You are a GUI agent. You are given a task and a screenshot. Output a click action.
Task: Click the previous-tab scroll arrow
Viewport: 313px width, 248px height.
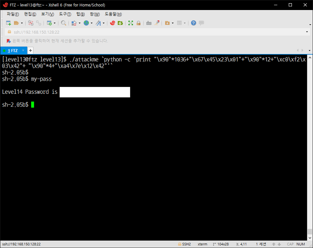click(297, 50)
